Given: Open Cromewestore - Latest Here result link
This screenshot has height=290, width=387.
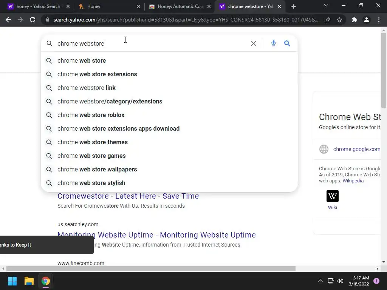Looking at the screenshot, I should coord(128,196).
